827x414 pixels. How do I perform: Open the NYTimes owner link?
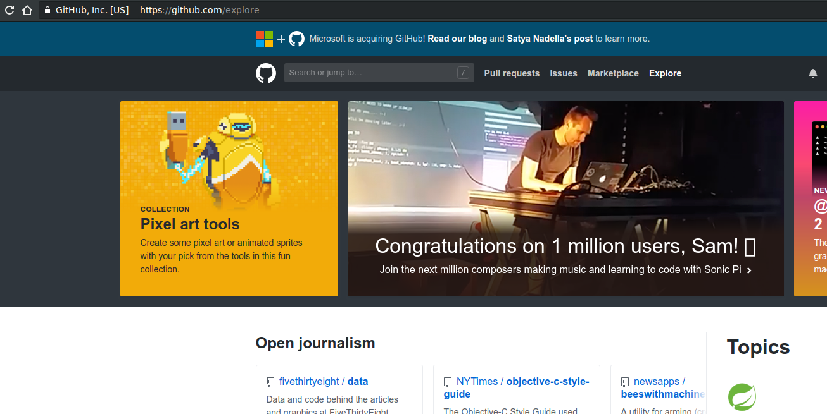coord(477,382)
